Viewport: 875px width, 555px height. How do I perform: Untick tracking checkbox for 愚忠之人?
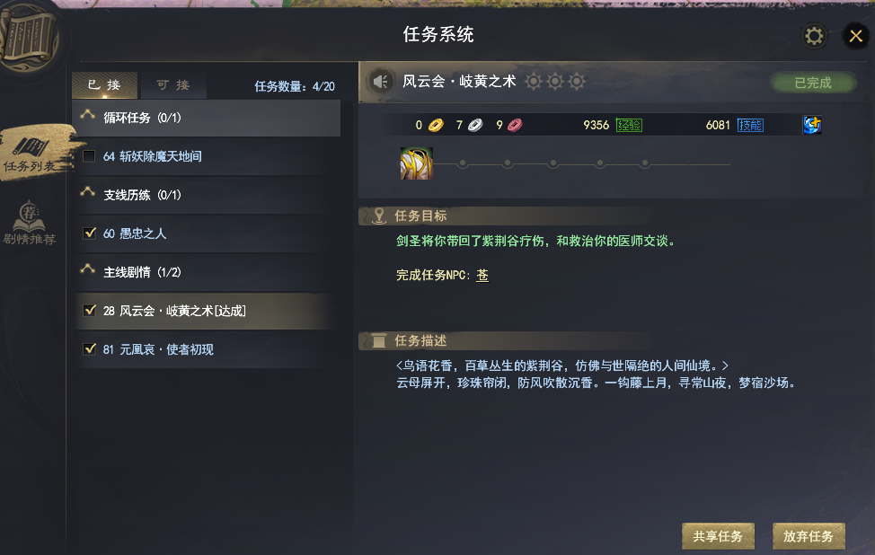[x=89, y=233]
